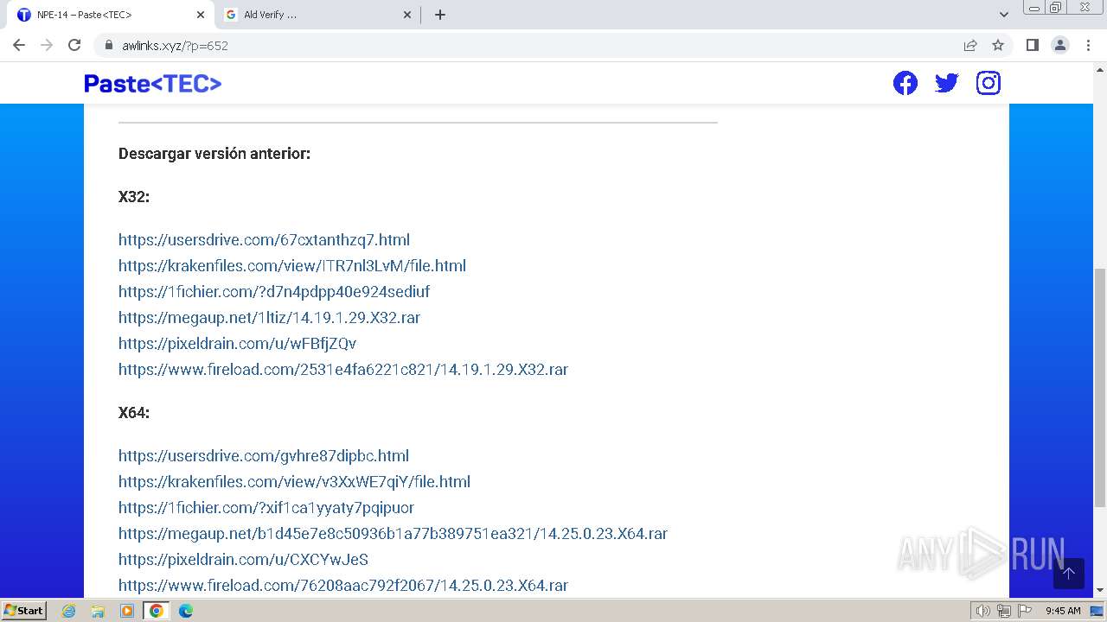Click scrollbar down arrow
Image resolution: width=1107 pixels, height=622 pixels.
(x=1100, y=590)
